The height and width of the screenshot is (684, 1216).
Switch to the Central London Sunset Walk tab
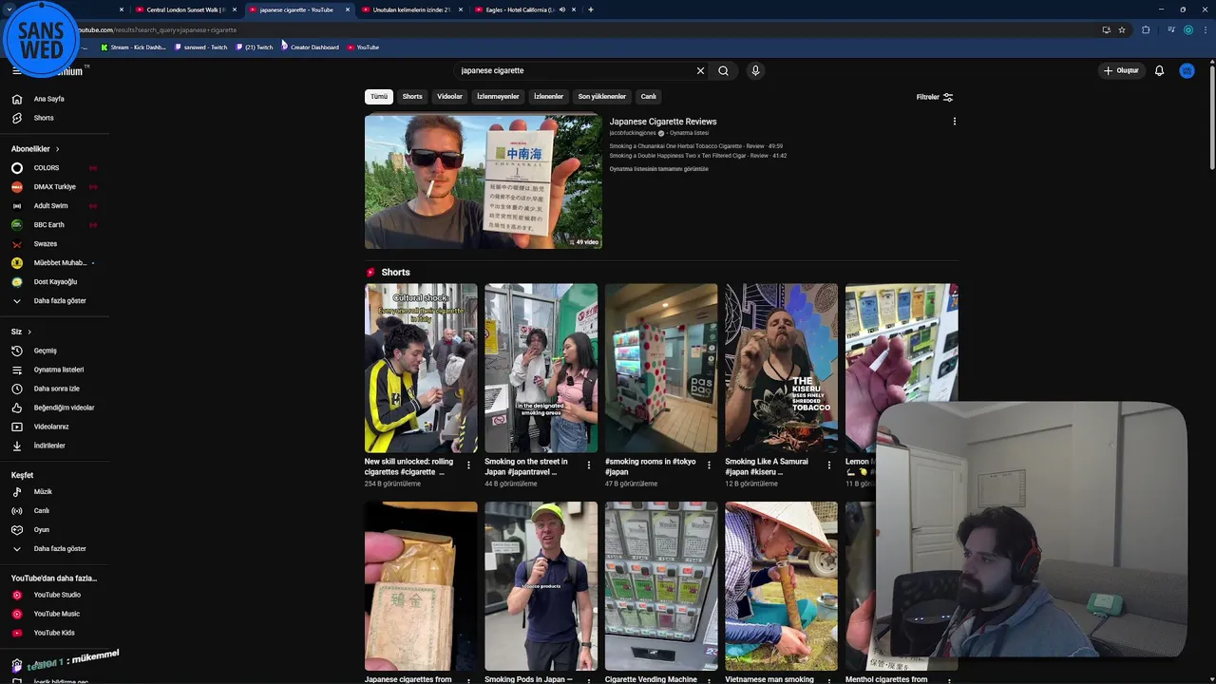(184, 9)
